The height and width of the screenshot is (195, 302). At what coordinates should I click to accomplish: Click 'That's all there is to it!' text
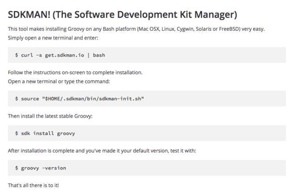click(33, 185)
